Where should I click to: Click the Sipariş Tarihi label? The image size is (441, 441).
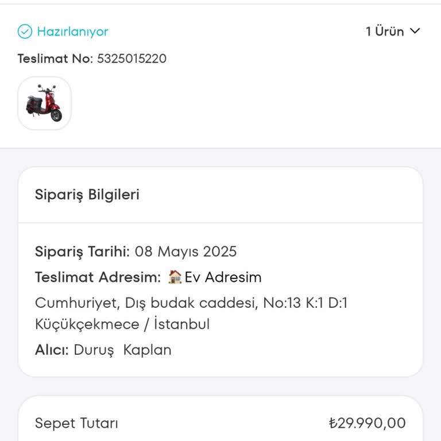(83, 252)
